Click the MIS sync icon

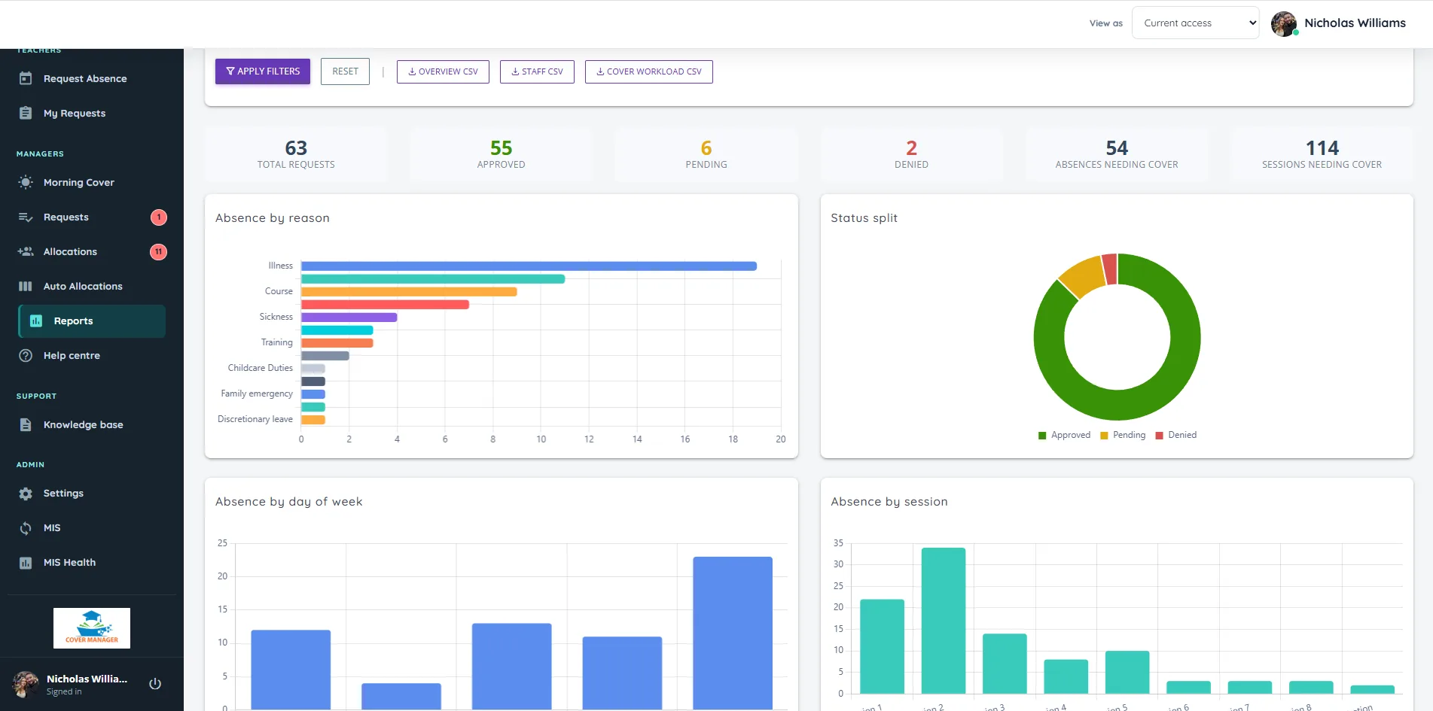(x=26, y=528)
